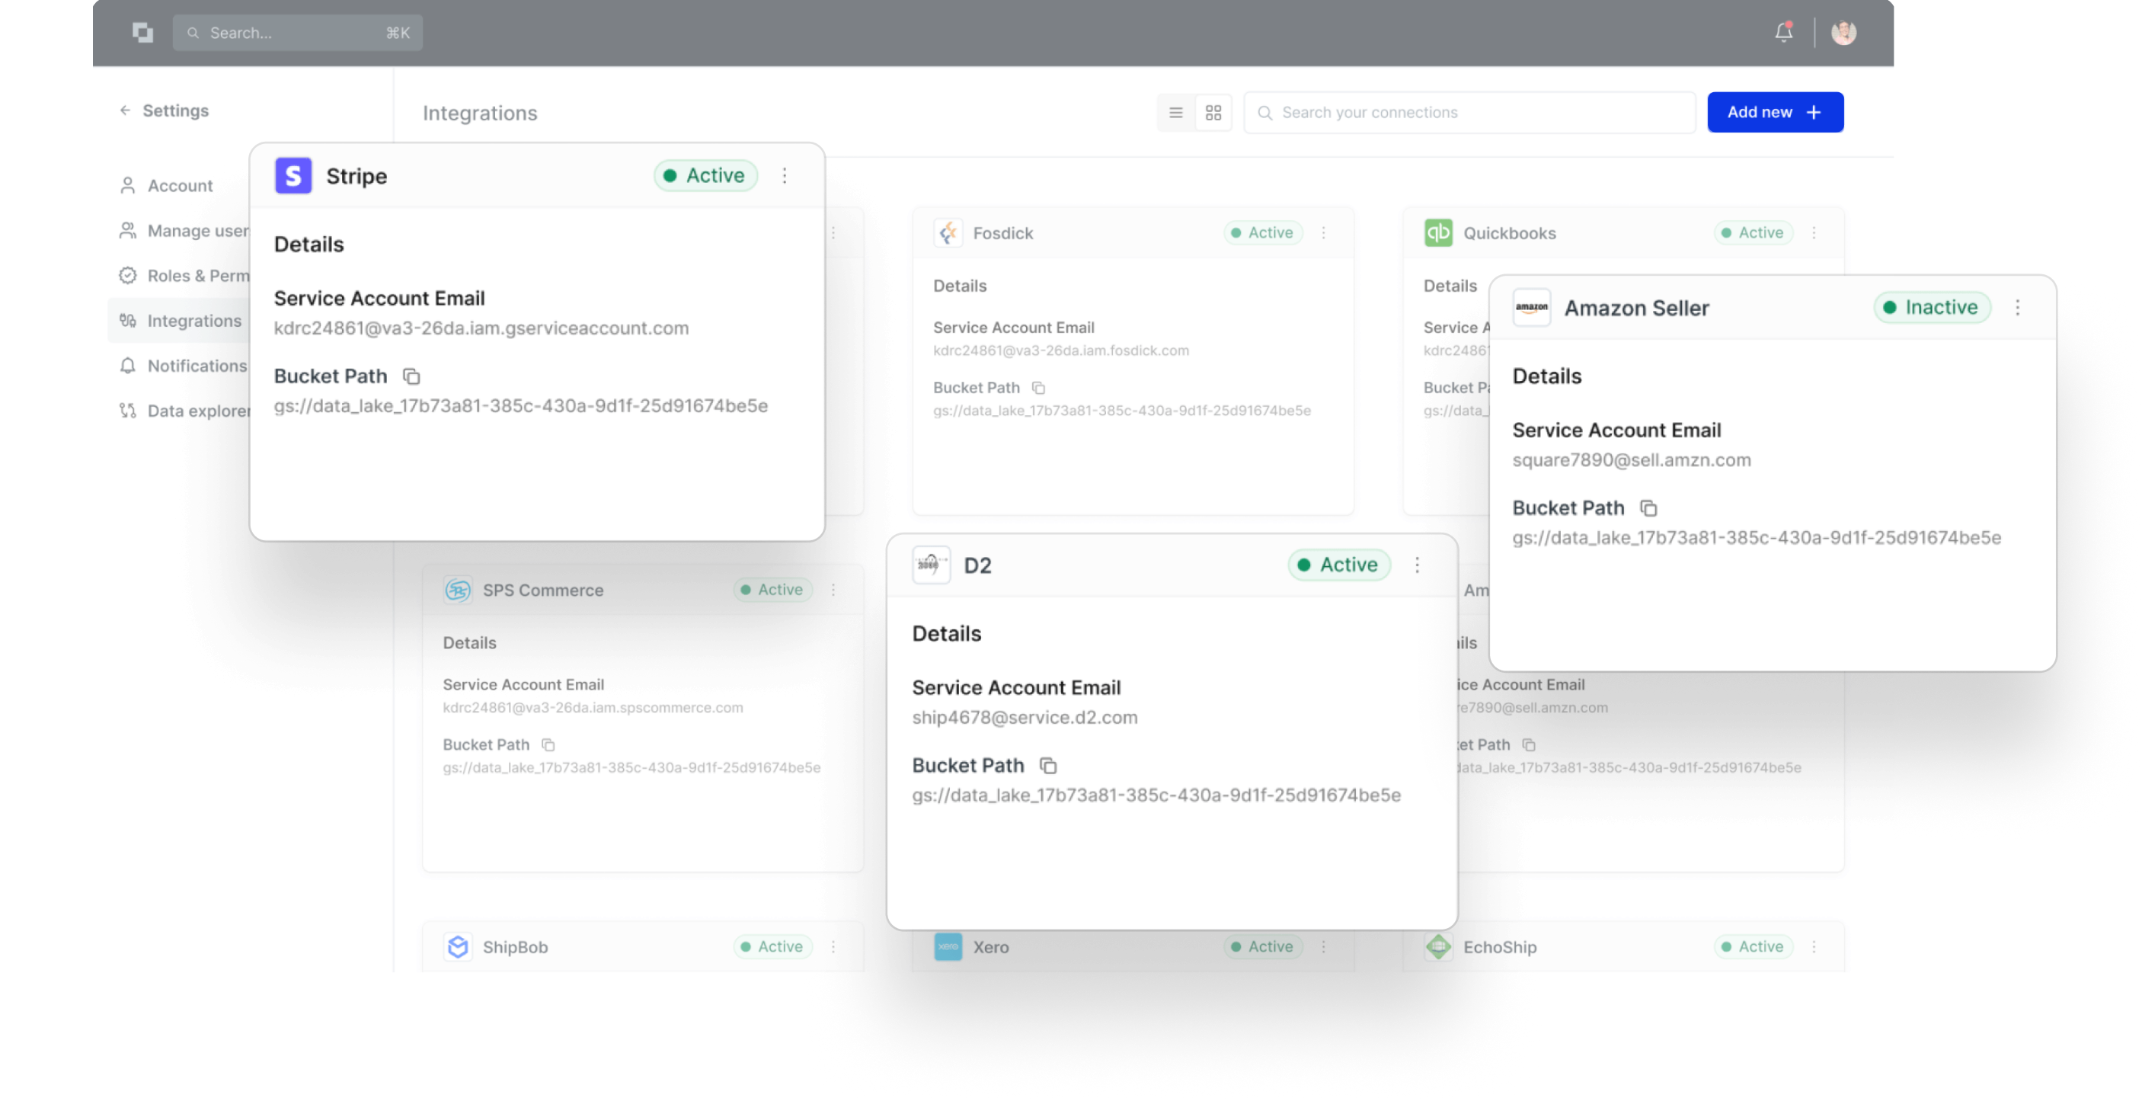Open the notifications bell in the top bar
Image resolution: width=2142 pixels, height=1101 pixels.
[1782, 33]
